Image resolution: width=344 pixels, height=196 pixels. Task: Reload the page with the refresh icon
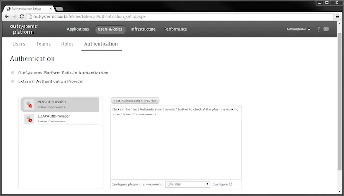coord(22,16)
